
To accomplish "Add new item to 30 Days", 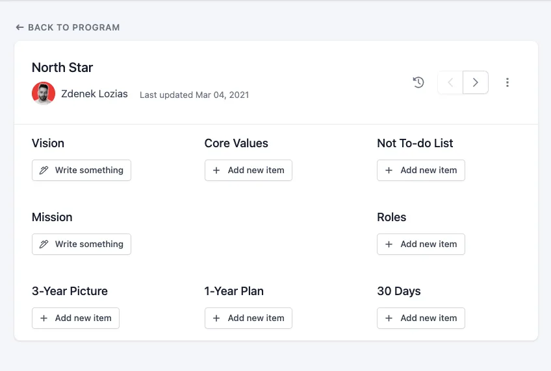I will [x=421, y=318].
